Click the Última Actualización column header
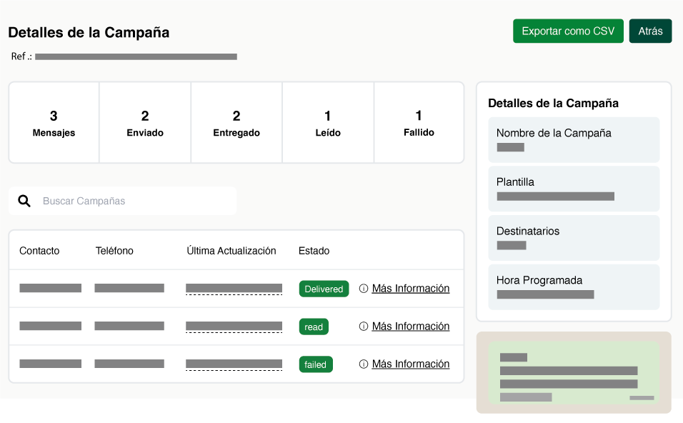This screenshot has height=423, width=683. coord(231,251)
